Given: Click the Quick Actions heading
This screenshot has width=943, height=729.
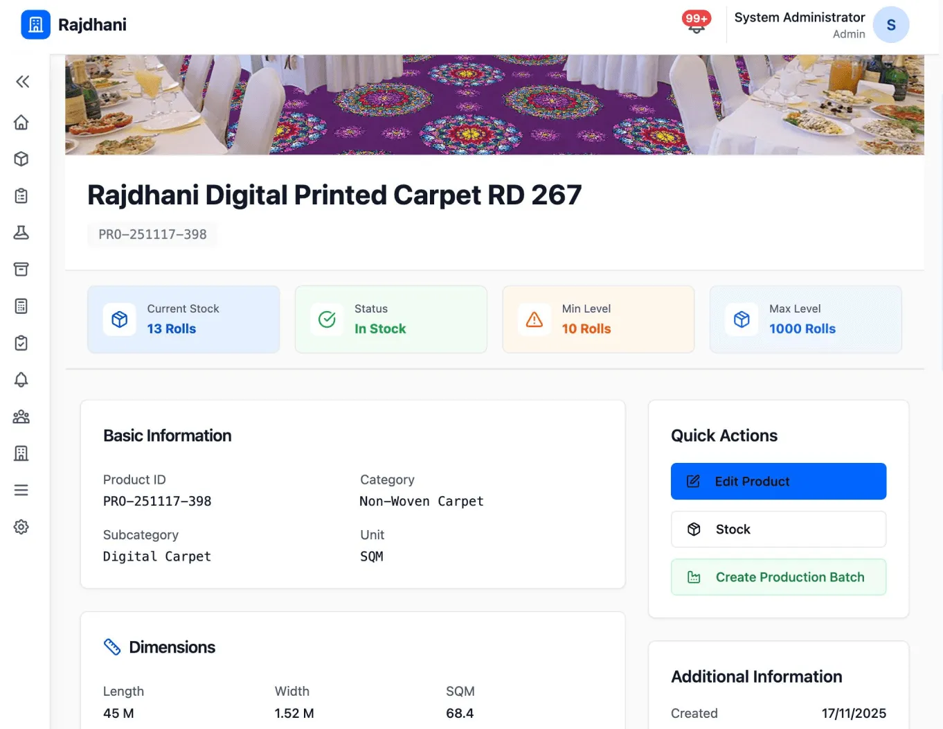Looking at the screenshot, I should point(724,436).
